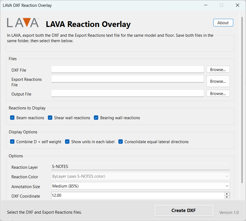Viewport: 246px width, 221px height.
Task: Minimize the LAVA DXF Reaction Overlay window
Action: 206,5
